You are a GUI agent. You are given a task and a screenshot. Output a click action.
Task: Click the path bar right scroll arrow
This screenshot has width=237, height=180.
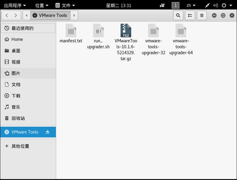[74, 15]
